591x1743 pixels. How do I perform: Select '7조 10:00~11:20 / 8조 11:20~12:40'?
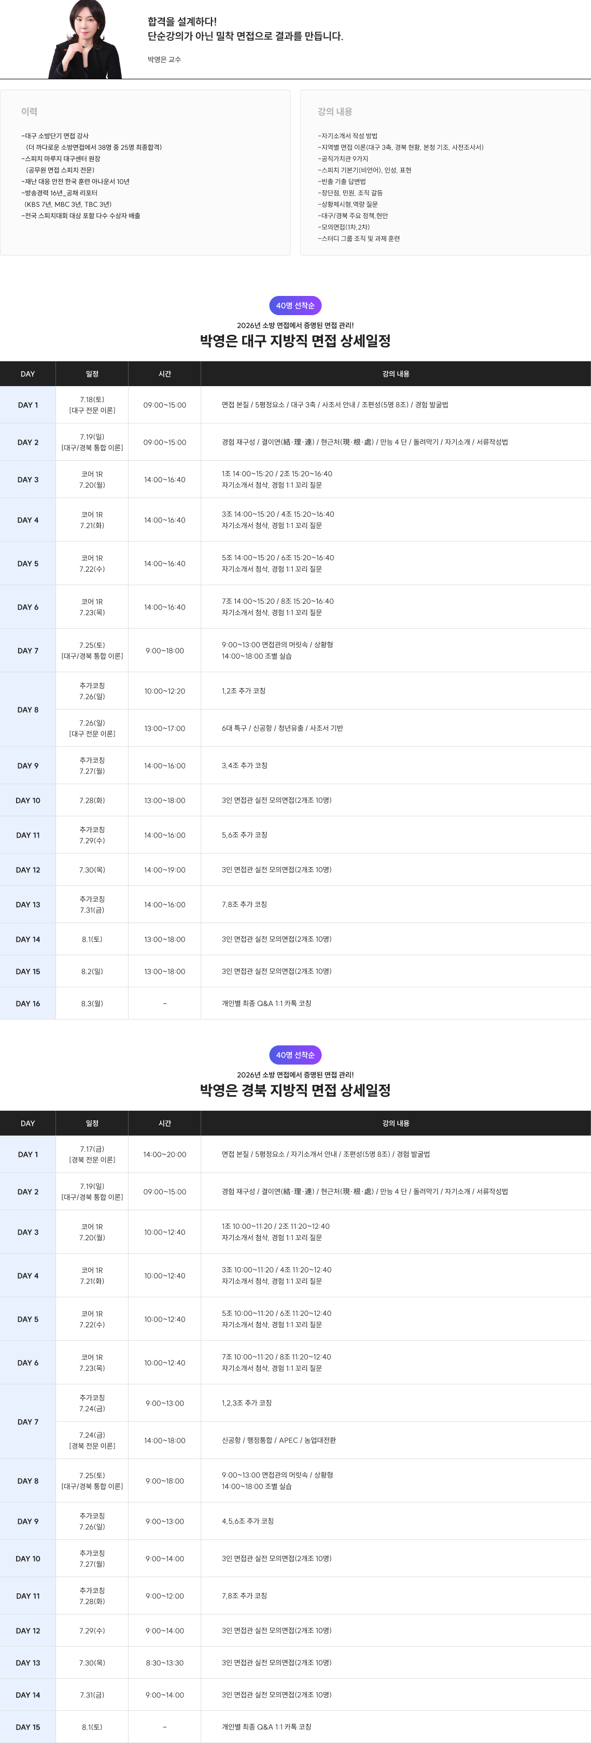pos(276,1357)
